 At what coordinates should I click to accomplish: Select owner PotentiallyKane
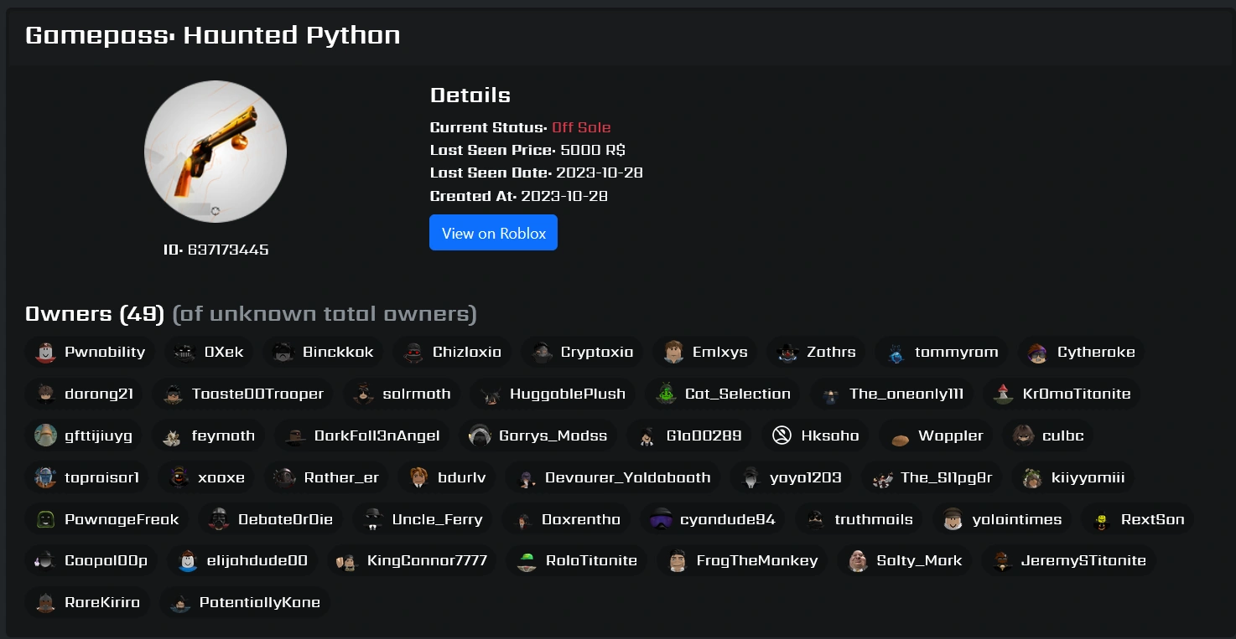click(245, 602)
